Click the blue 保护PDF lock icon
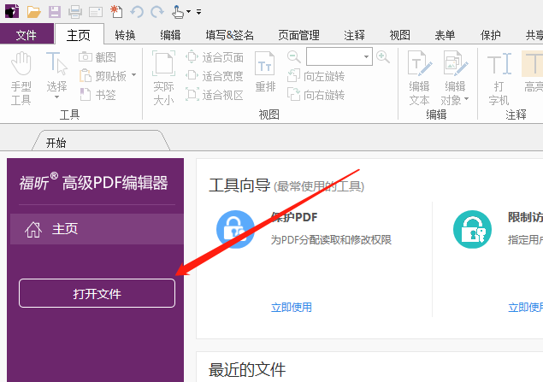 point(235,229)
